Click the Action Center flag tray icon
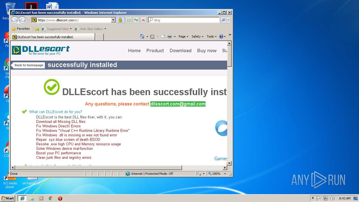 tap(319, 198)
